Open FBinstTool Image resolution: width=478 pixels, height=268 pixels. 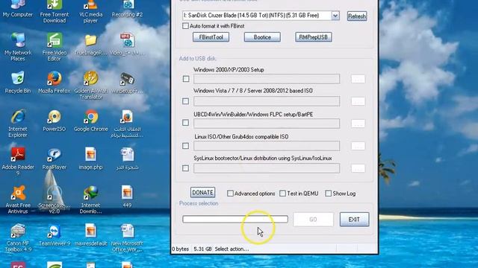pos(211,37)
